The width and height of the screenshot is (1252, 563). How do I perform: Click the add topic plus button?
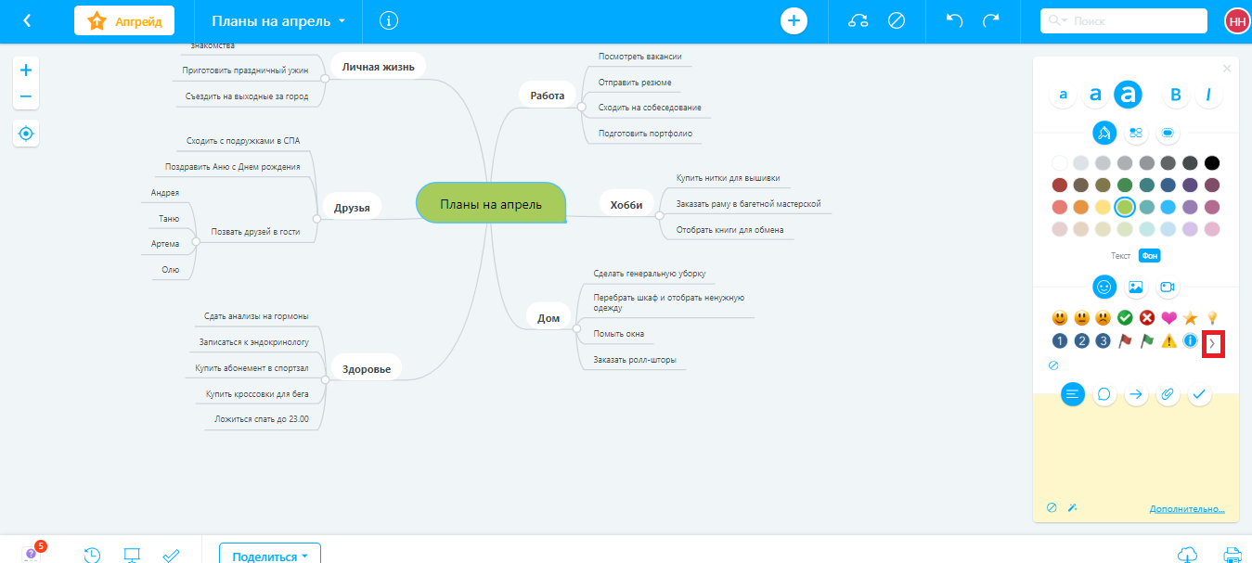coord(794,20)
